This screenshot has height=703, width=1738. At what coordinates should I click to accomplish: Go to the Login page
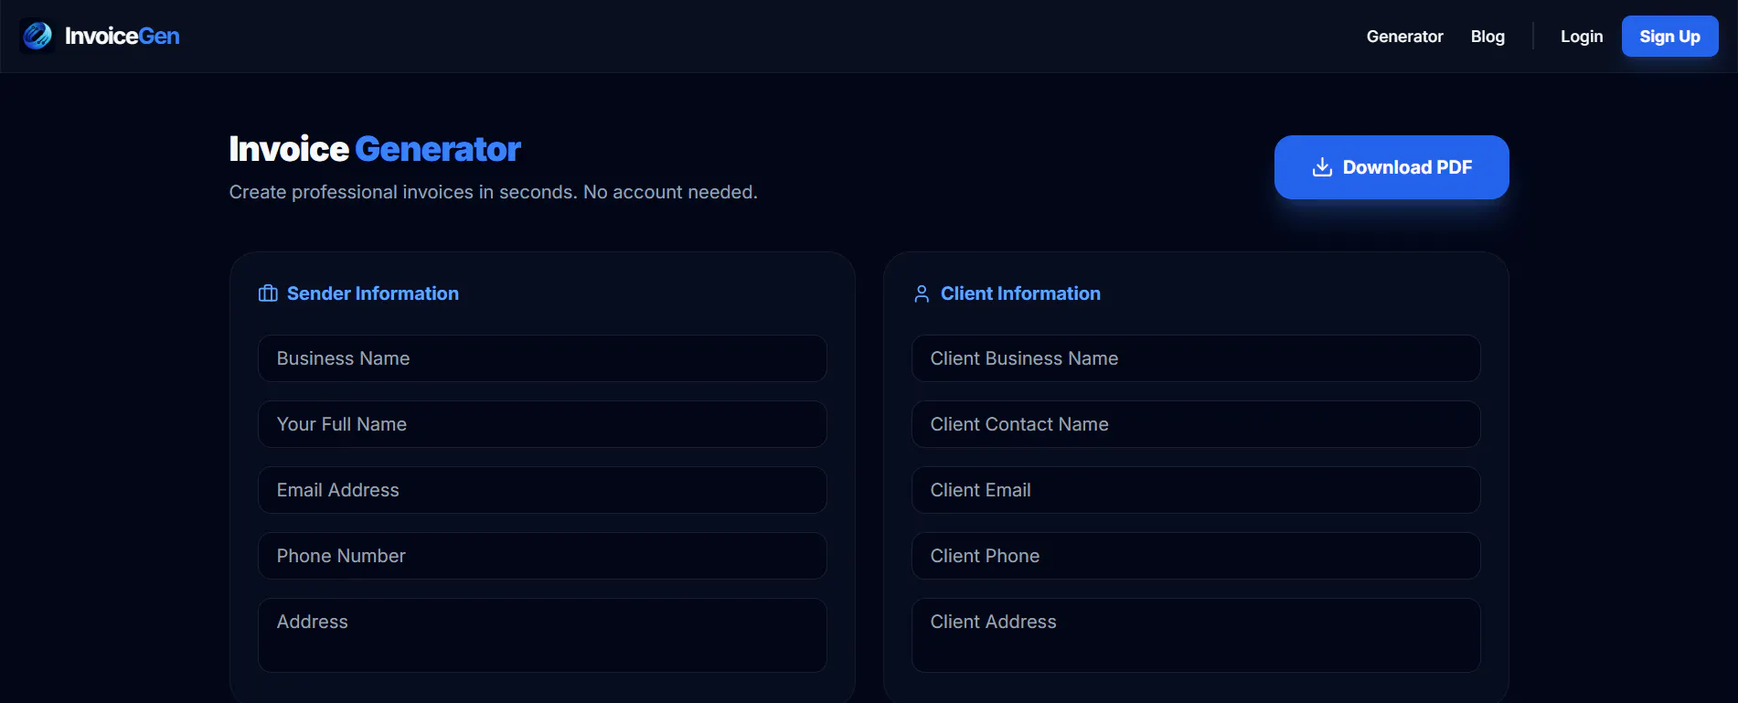tap(1582, 37)
